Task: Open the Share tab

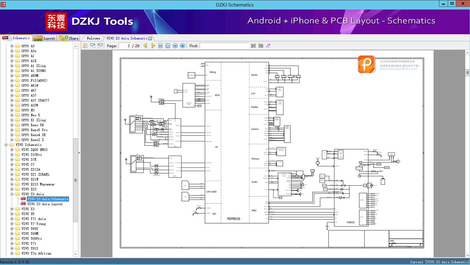Action: (x=69, y=38)
